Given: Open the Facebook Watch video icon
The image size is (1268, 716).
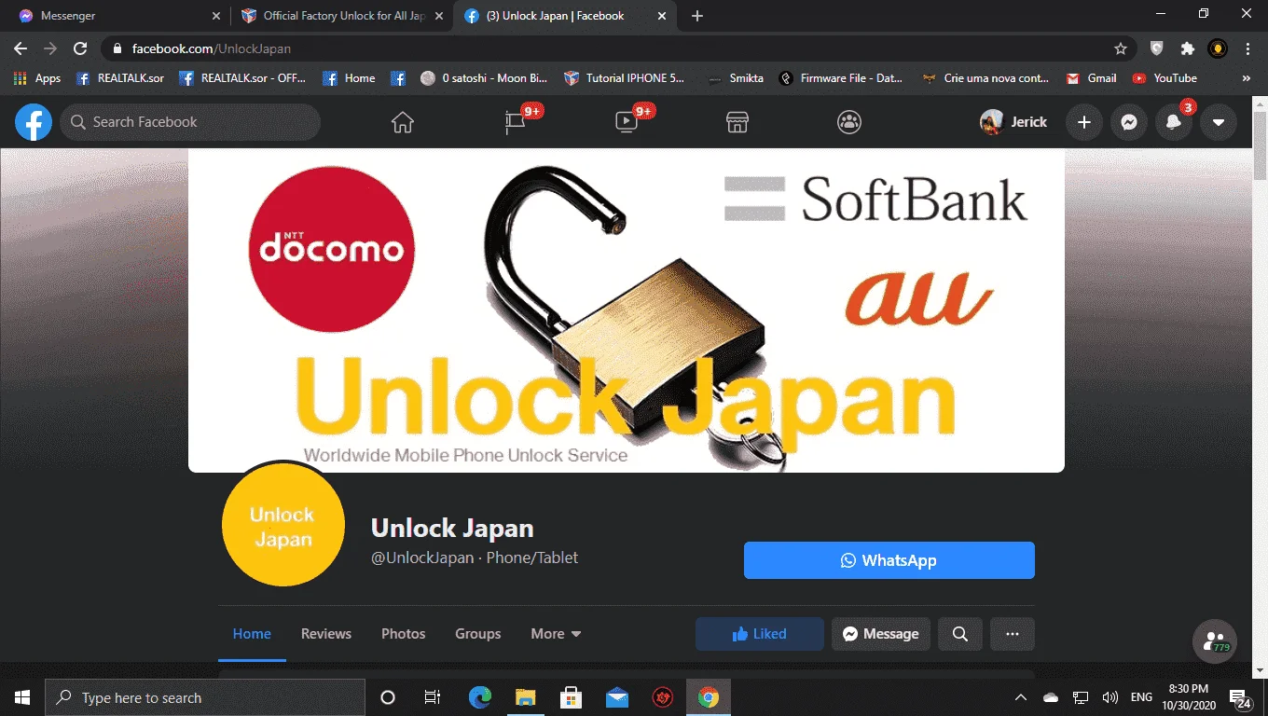Looking at the screenshot, I should point(627,122).
